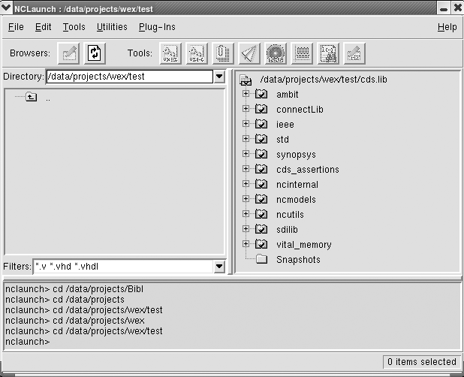The width and height of the screenshot is (464, 377).
Task: Click the document search tool icon
Action: pyautogui.click(x=328, y=53)
